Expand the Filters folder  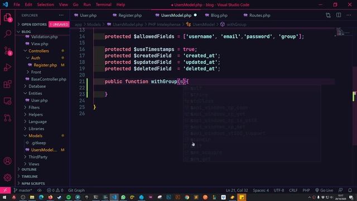pos(34,107)
